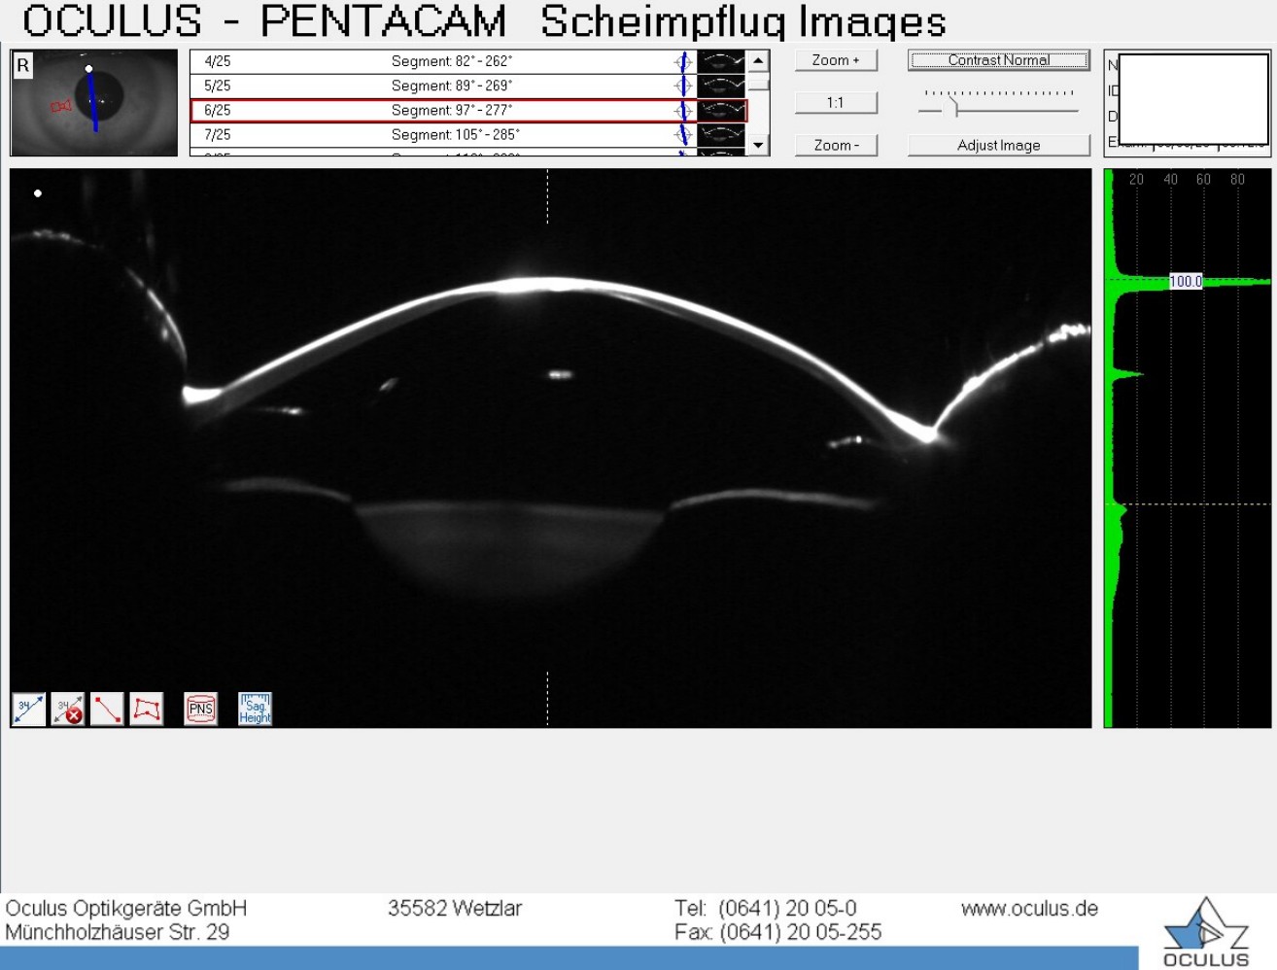Click the densitometry scale value 80

click(x=1237, y=179)
